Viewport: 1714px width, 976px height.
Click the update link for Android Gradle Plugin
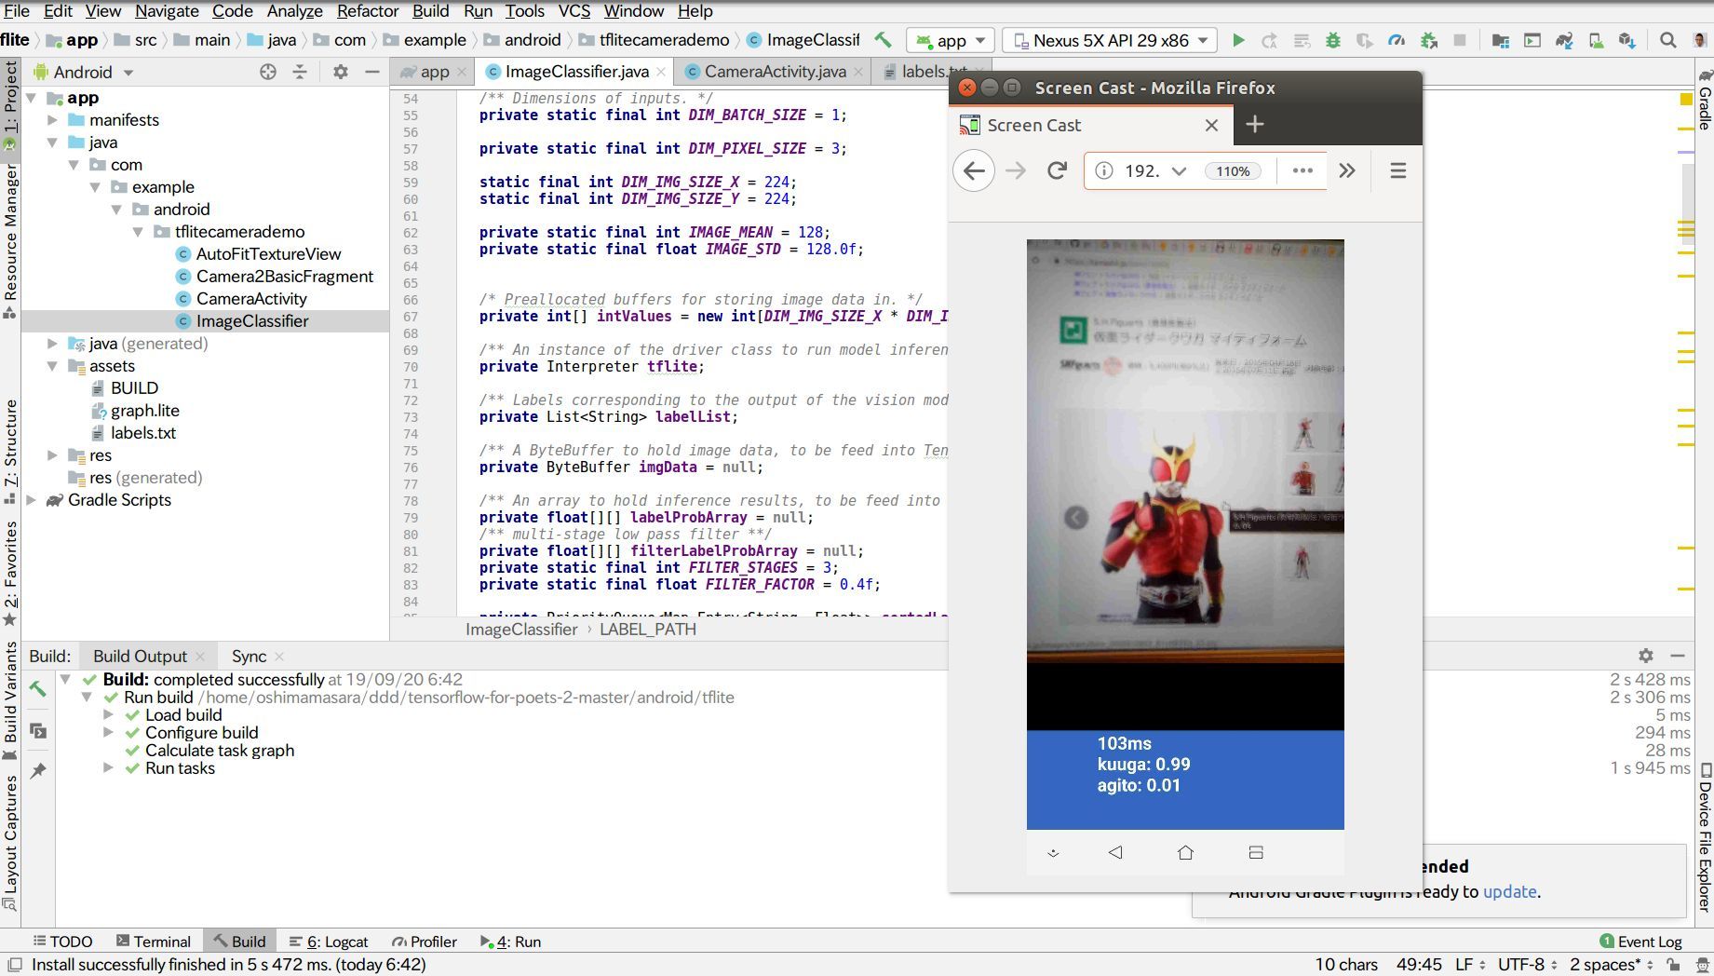pyautogui.click(x=1510, y=892)
